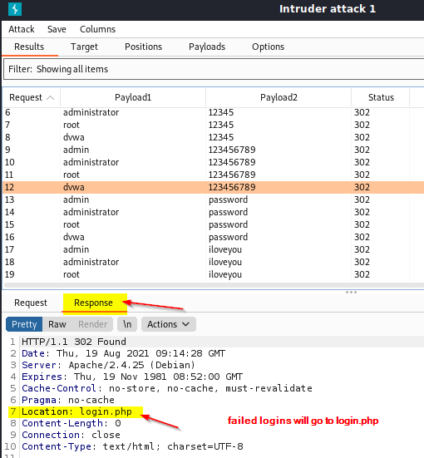This screenshot has width=424, height=458.
Task: Select request row 13 admin
Action: (x=214, y=199)
